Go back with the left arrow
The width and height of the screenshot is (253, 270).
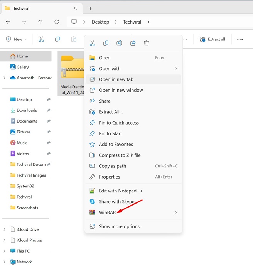[x=8, y=22]
